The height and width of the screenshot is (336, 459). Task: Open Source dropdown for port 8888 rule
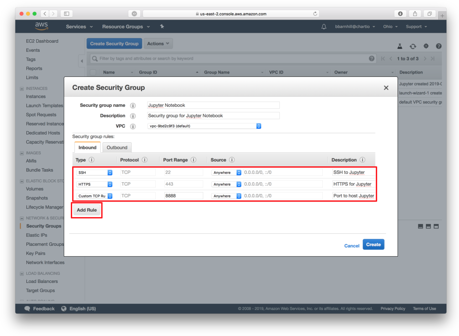point(226,196)
